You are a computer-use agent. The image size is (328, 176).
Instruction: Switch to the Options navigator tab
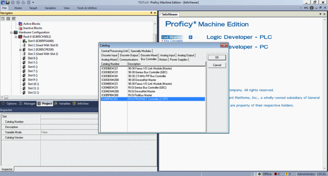[x=9, y=103]
